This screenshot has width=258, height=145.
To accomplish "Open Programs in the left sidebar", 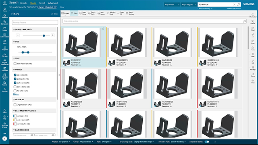I will (4, 48).
